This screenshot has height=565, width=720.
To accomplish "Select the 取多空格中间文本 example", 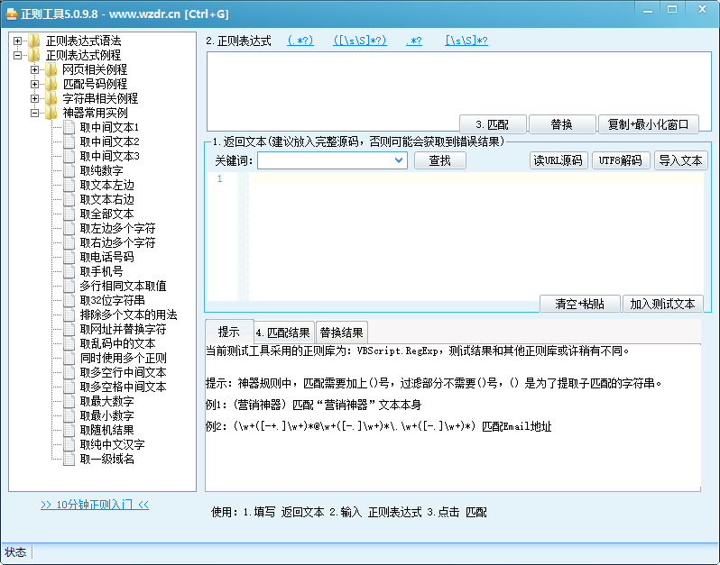I will tap(123, 387).
